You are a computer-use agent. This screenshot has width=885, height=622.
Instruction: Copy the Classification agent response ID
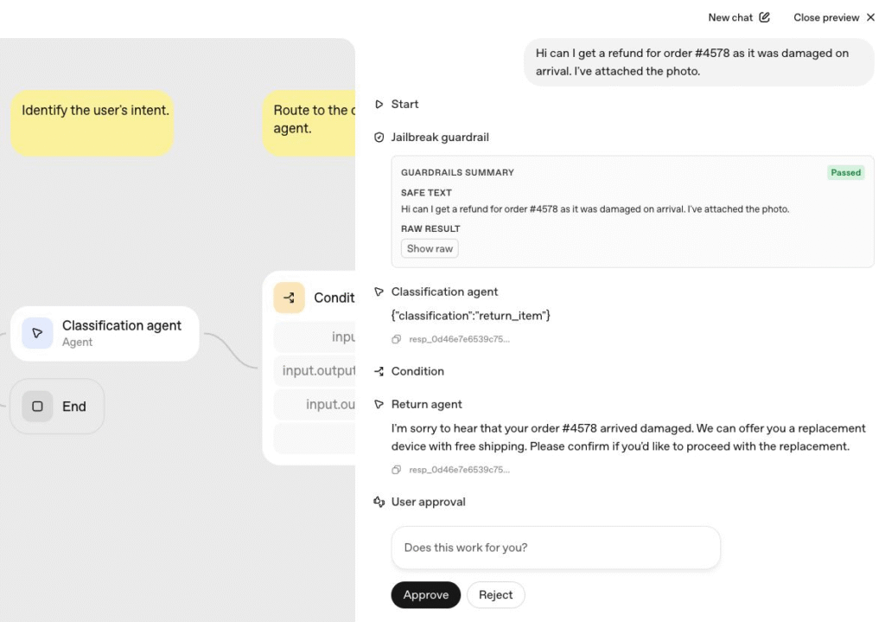pos(396,339)
